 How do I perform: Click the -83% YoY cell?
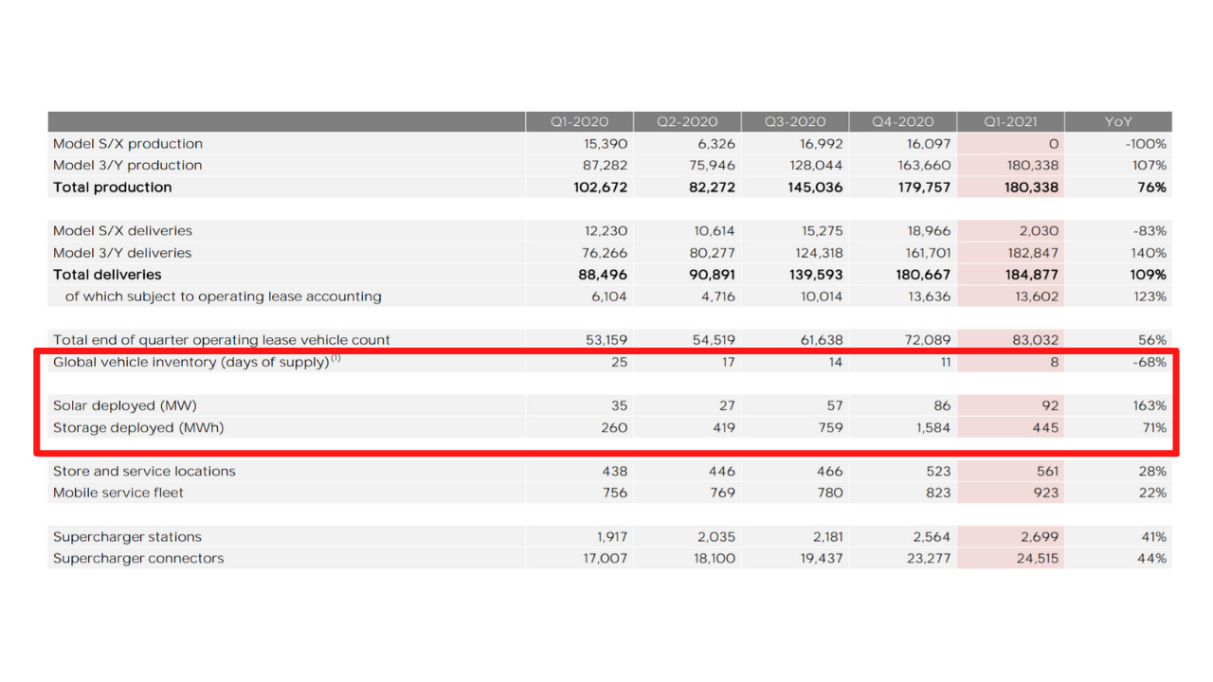[1150, 231]
